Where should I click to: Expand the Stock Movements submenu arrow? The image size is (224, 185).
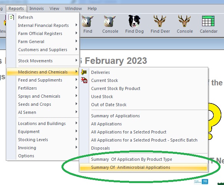pyautogui.click(x=76, y=60)
